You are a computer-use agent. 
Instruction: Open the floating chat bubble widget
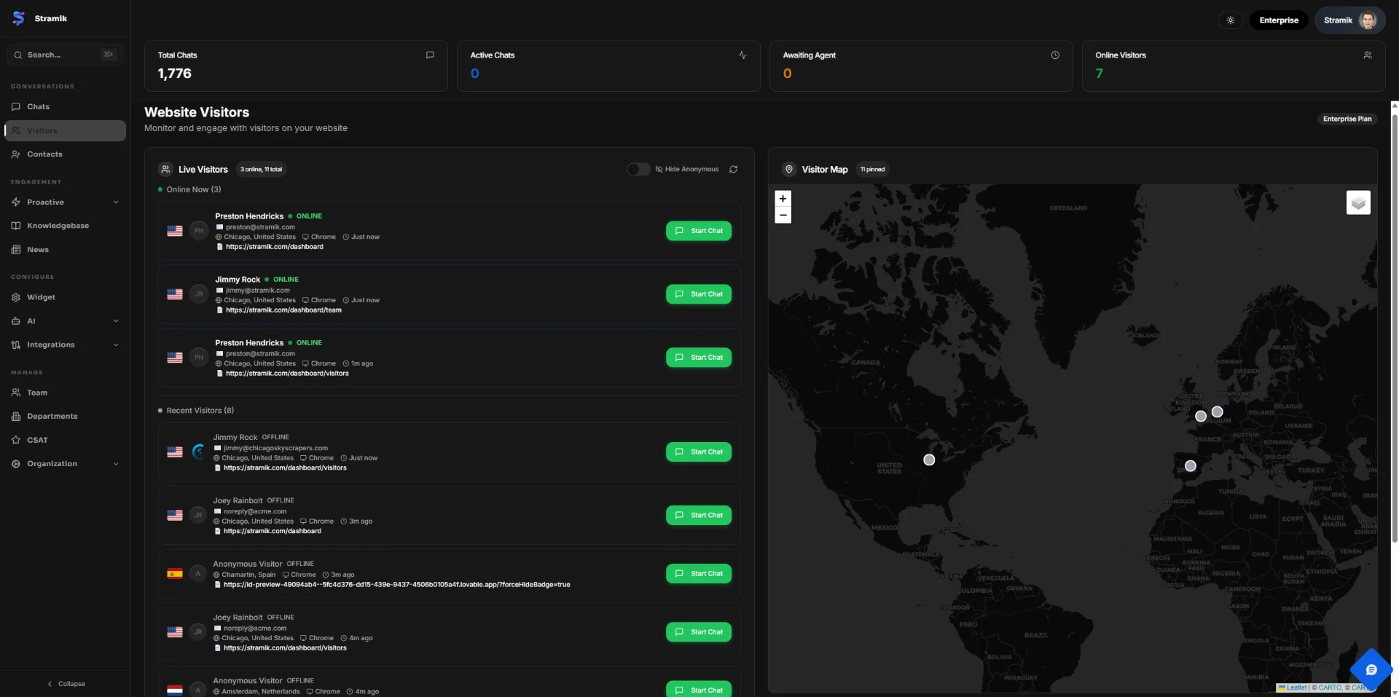click(x=1371, y=669)
